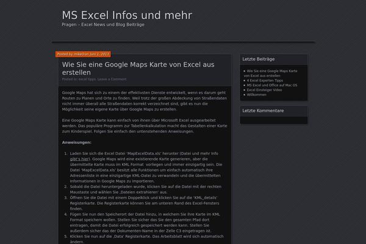Click the paragraph starting 'Google Maps hat sich'
The height and width of the screenshot is (244, 366).
tap(144, 101)
